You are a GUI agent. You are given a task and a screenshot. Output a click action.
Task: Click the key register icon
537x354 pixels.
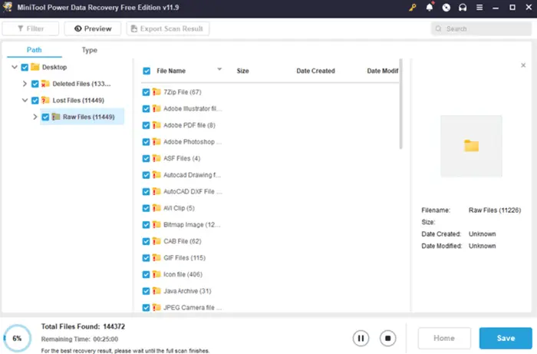pyautogui.click(x=413, y=7)
